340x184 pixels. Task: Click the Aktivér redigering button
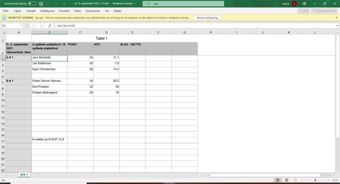pyautogui.click(x=207, y=18)
